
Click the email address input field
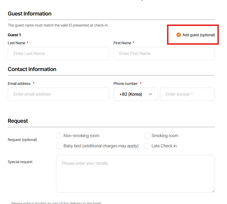point(58,94)
